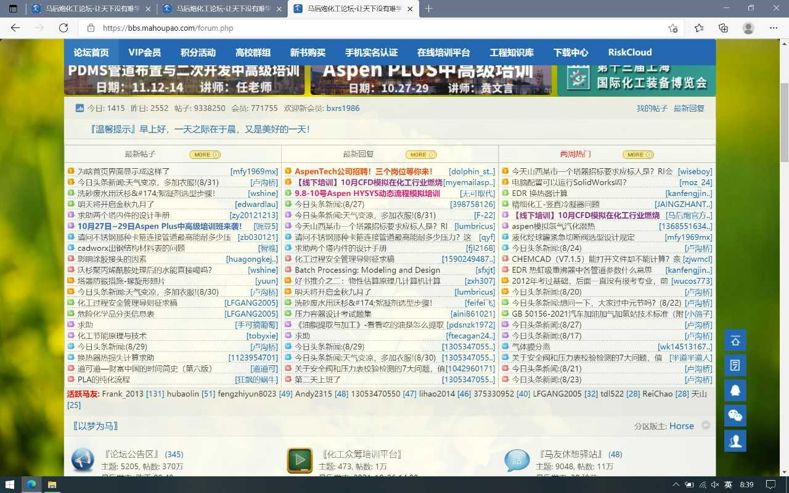
Task: Click the browser back arrow
Action: pos(15,28)
